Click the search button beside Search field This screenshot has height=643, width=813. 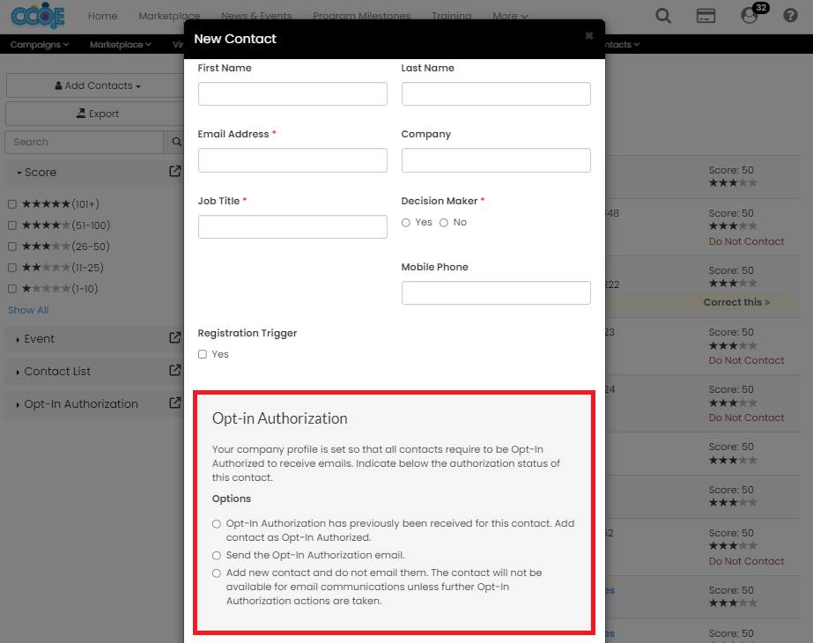point(173,142)
